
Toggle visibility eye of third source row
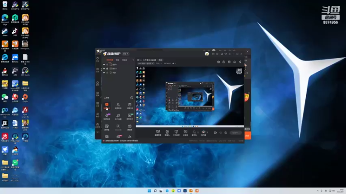click(104, 72)
